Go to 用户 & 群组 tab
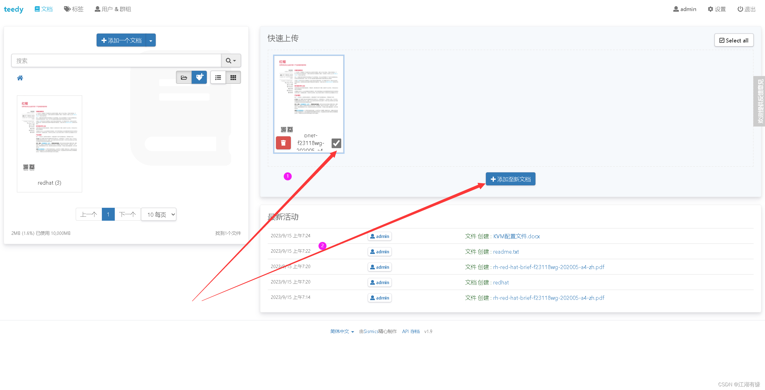 pos(113,9)
